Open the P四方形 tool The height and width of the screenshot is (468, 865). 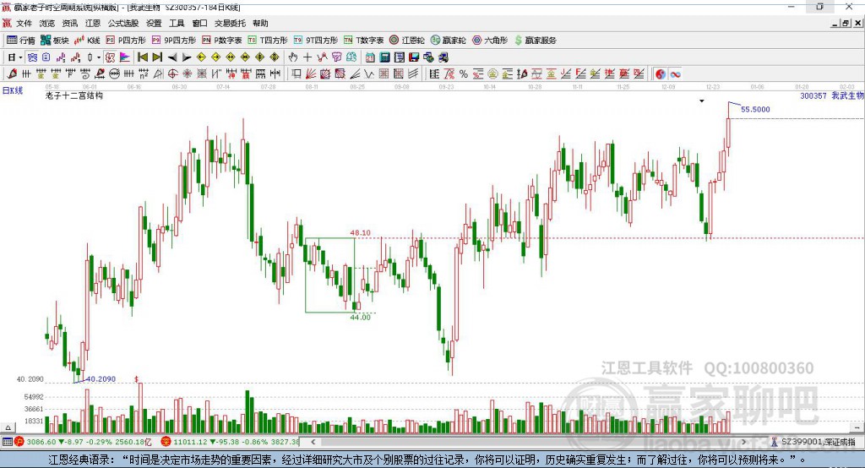126,41
